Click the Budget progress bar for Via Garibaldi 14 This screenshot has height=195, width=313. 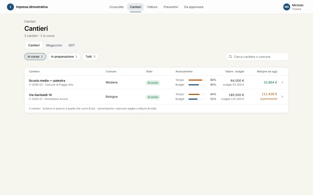(197, 99)
